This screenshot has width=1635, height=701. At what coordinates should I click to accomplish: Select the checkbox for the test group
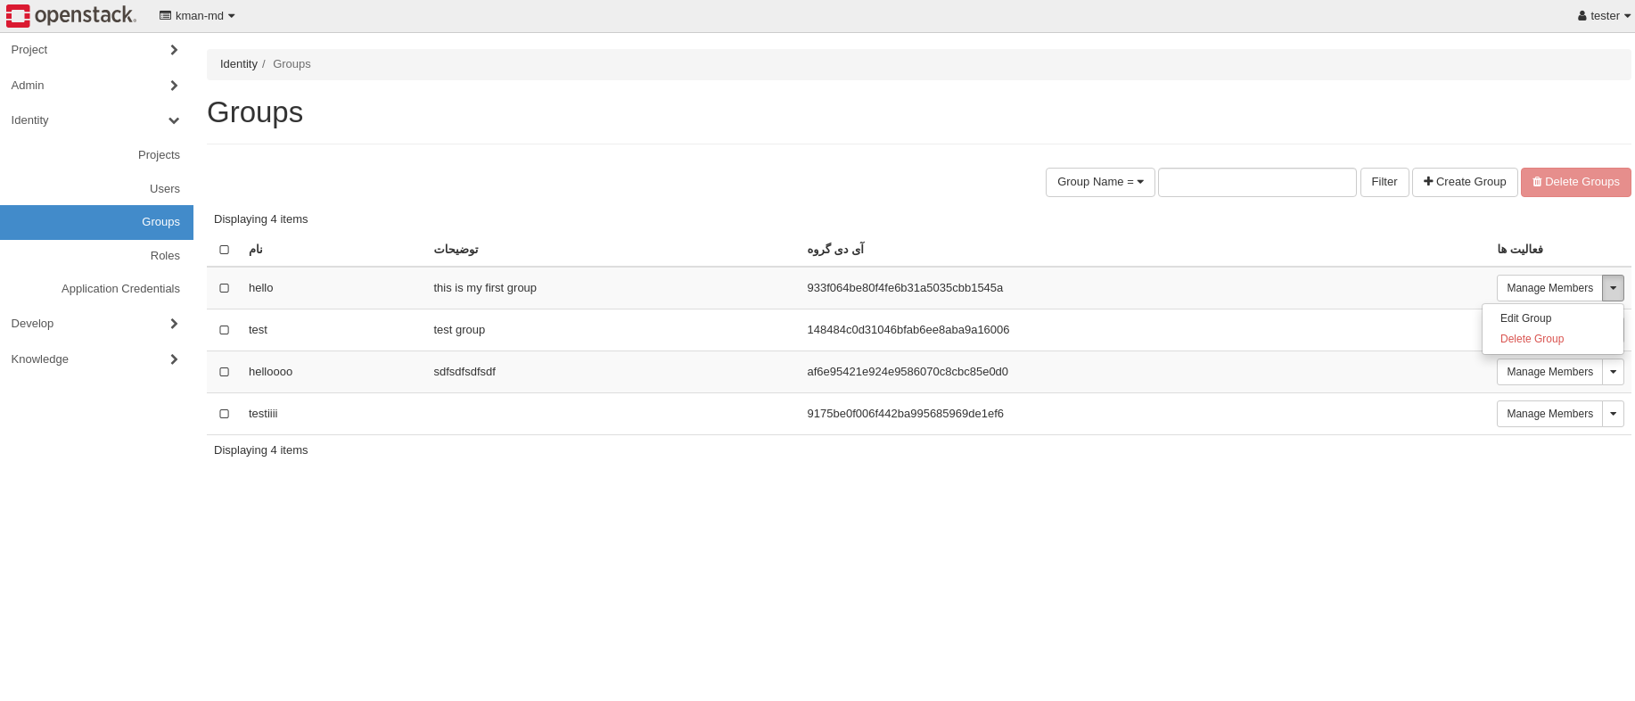(225, 330)
